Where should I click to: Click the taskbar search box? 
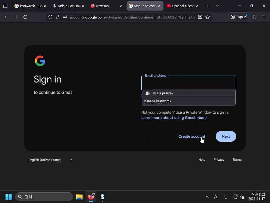pos(44,197)
